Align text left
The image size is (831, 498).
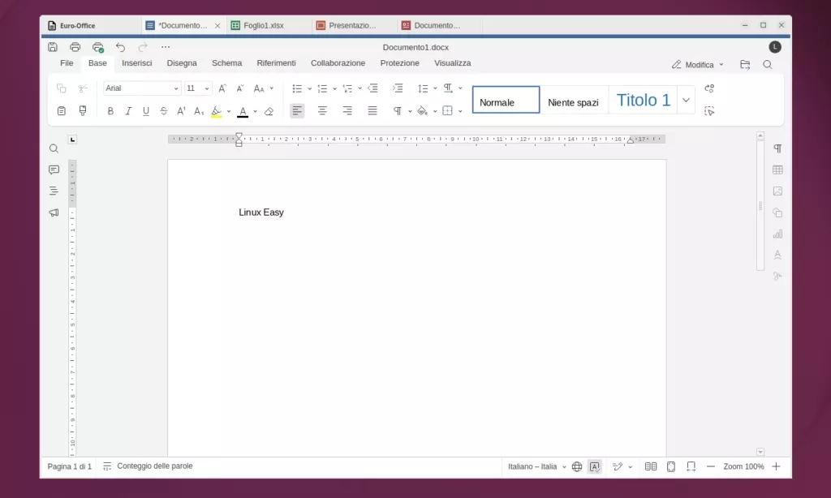[297, 111]
